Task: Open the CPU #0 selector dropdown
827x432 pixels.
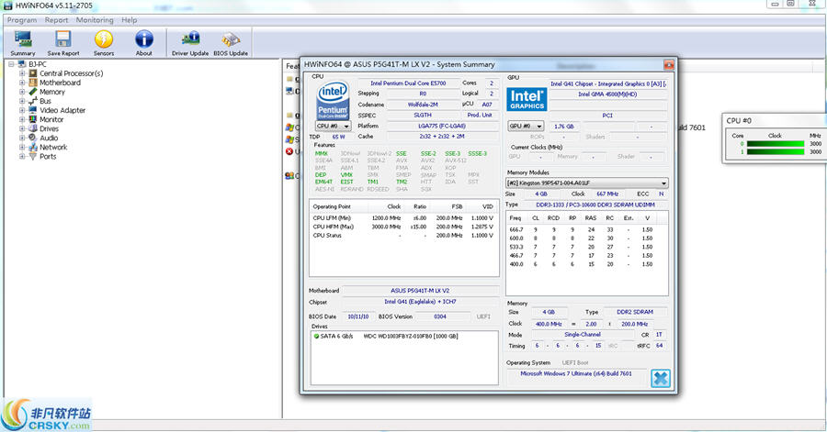Action: point(334,127)
